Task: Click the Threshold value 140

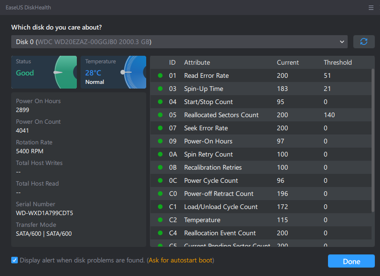Action: (x=329, y=115)
